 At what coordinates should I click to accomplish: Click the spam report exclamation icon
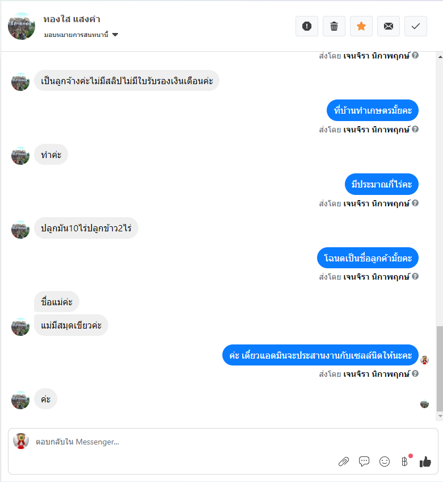(306, 26)
